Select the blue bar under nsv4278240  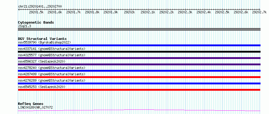(x=139, y=71)
